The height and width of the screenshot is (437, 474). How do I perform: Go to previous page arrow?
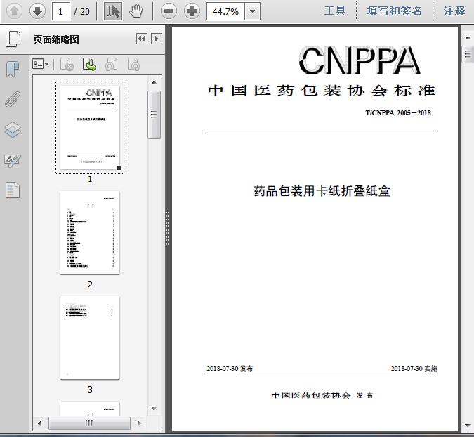[x=14, y=11]
